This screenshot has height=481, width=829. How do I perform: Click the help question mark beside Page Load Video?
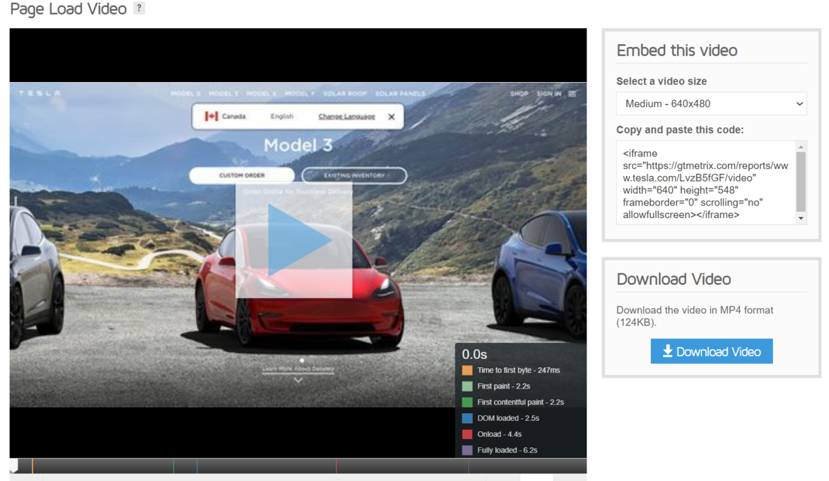tap(139, 9)
